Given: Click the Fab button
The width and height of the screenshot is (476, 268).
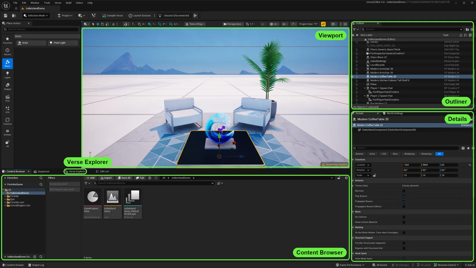Looking at the screenshot, I should (x=140, y=178).
